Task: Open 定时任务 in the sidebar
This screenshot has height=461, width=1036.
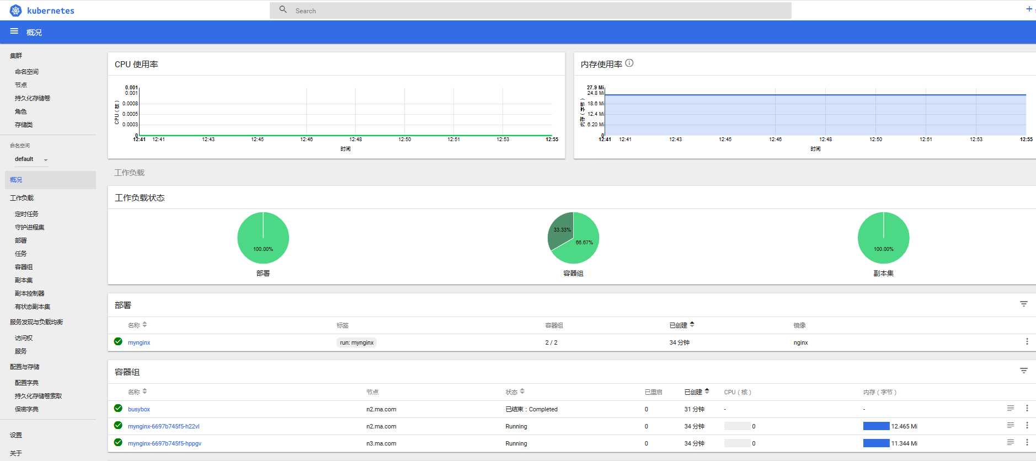Action: click(26, 214)
